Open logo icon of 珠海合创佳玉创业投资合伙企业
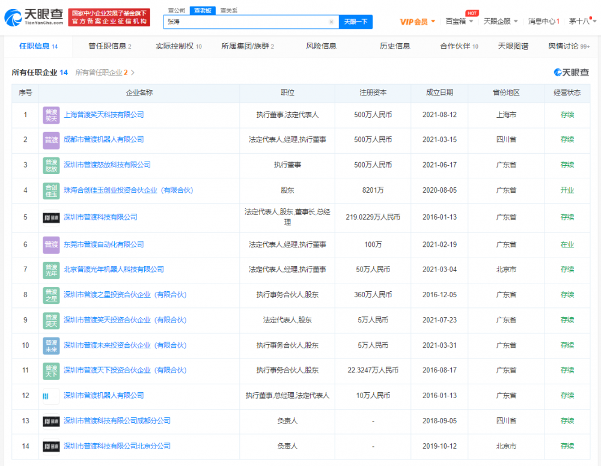This screenshot has height=466, width=601. 51,190
